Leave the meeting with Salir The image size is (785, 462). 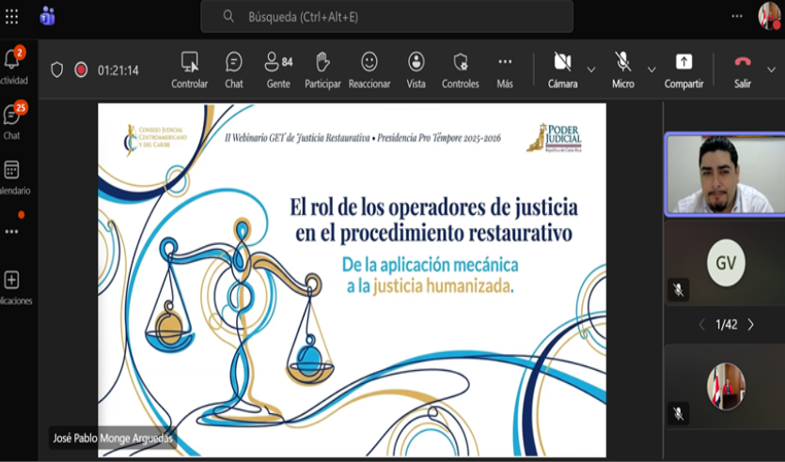click(743, 69)
